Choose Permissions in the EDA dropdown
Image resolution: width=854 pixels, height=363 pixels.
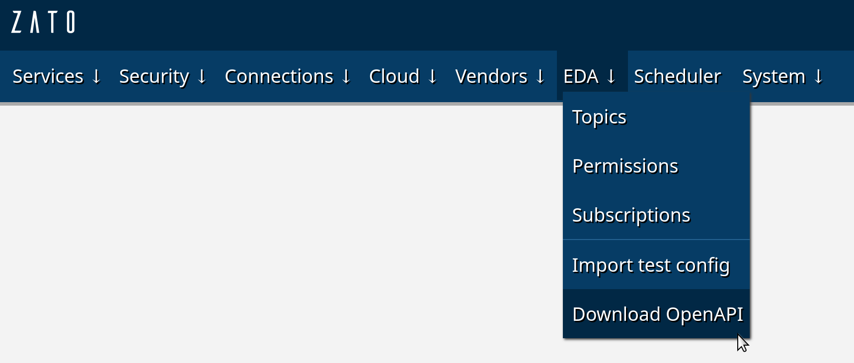click(625, 166)
